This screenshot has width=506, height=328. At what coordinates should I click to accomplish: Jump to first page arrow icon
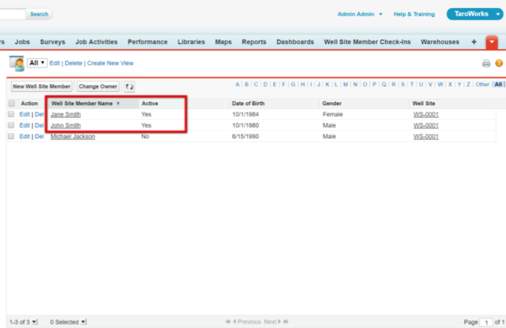pos(228,322)
